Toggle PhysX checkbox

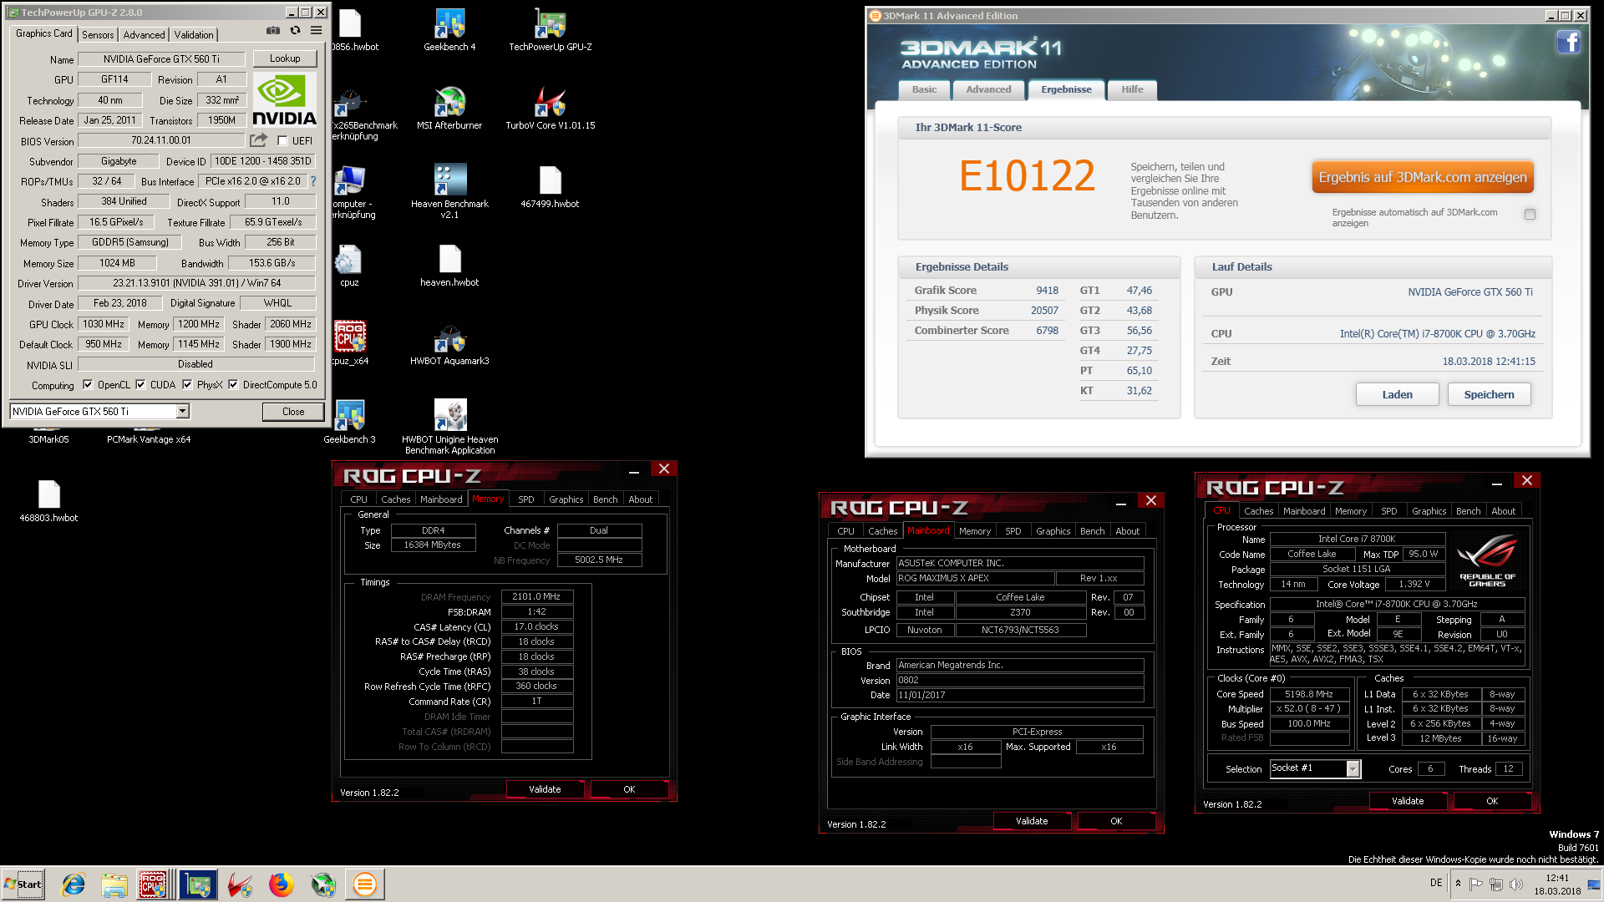[x=187, y=385]
